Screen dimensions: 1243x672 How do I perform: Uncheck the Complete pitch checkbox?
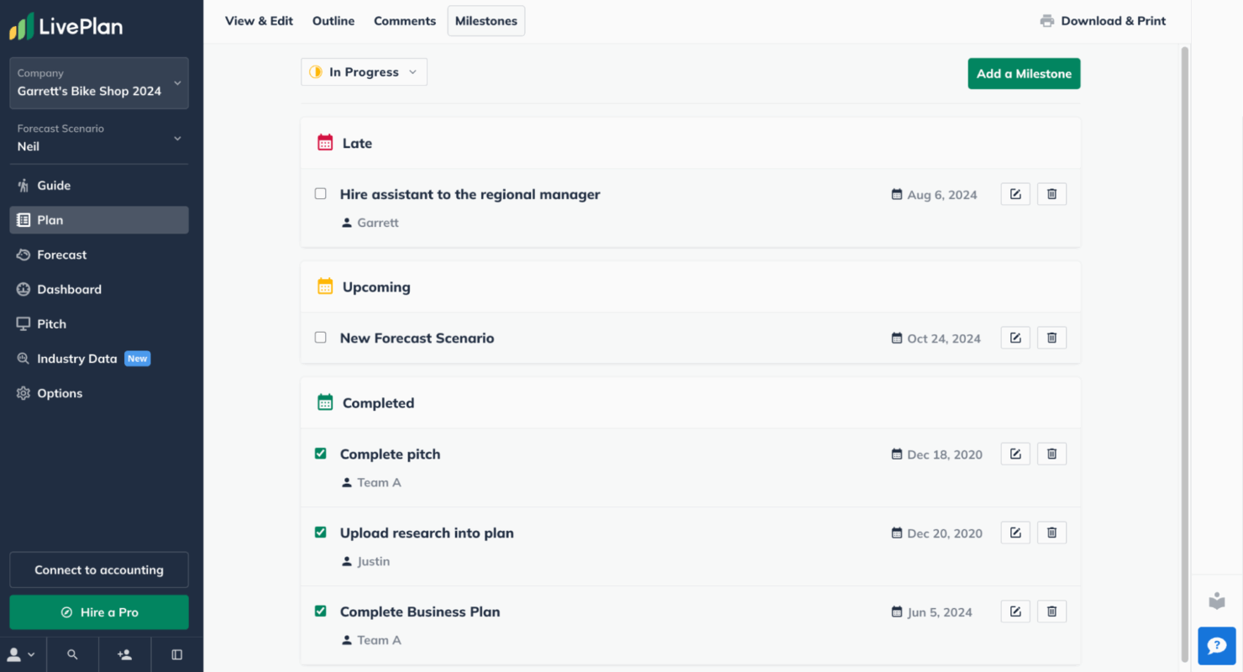(x=320, y=454)
